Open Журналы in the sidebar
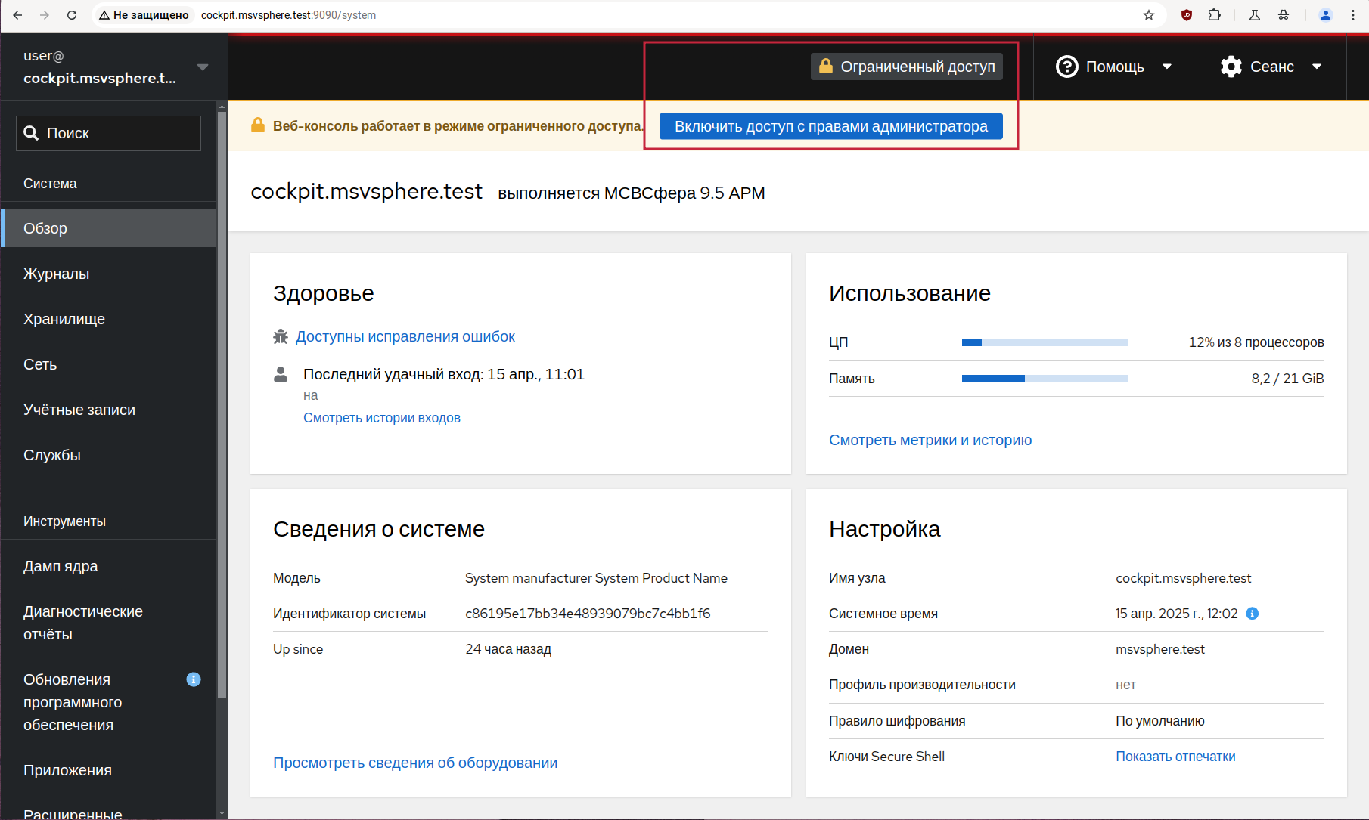This screenshot has width=1369, height=820. click(57, 274)
